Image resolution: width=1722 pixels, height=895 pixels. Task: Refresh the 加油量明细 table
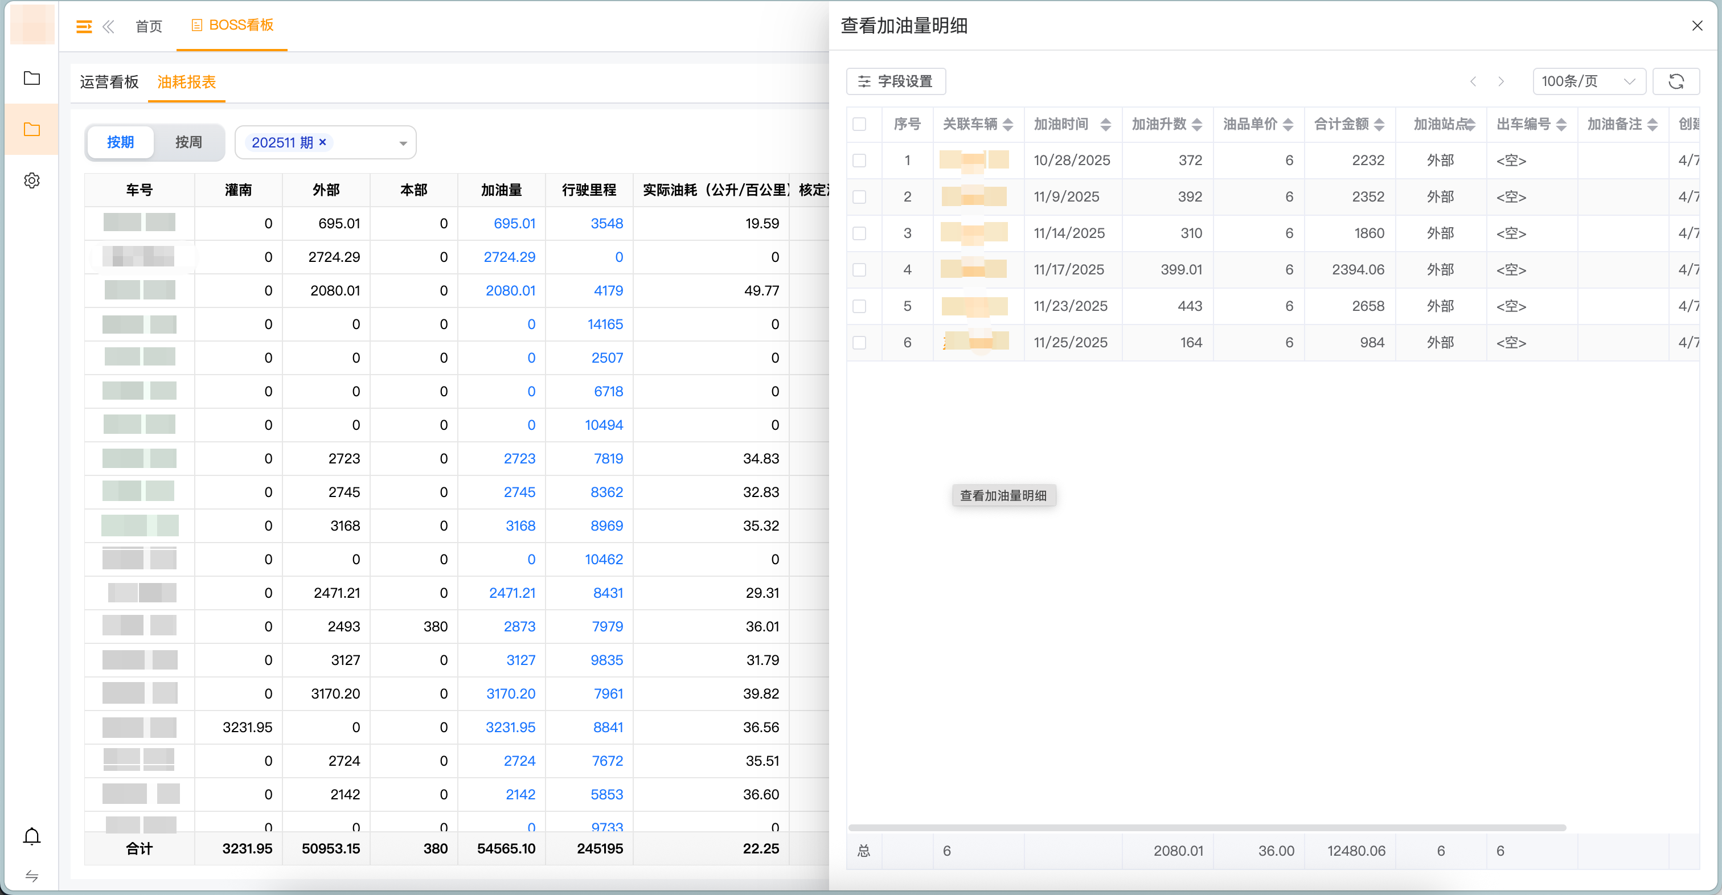[x=1676, y=81]
